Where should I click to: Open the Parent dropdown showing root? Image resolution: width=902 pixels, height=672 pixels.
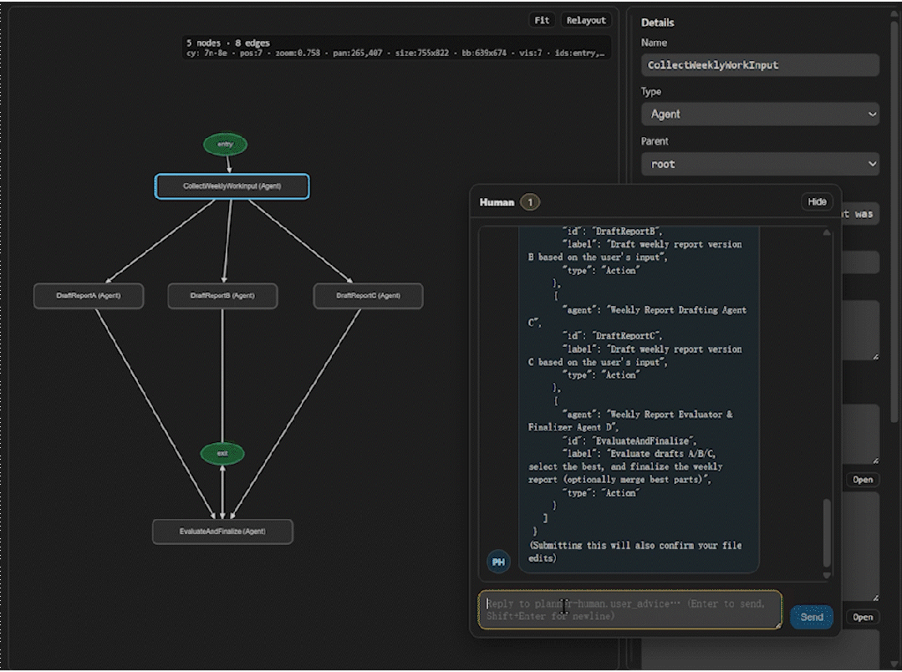(760, 164)
